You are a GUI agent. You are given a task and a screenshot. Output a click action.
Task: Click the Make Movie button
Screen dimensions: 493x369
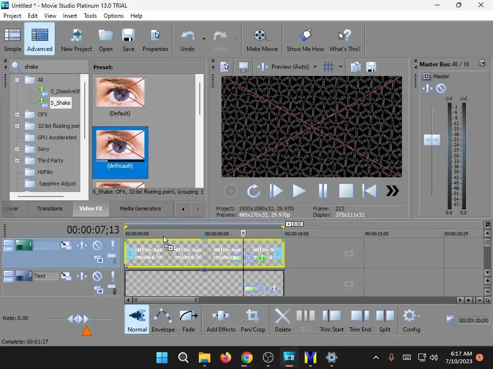point(262,39)
